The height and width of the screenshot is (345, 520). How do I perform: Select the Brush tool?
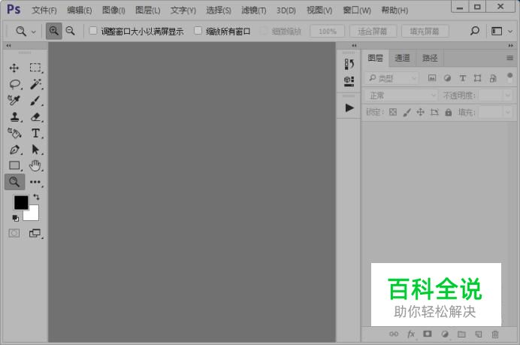(35, 101)
